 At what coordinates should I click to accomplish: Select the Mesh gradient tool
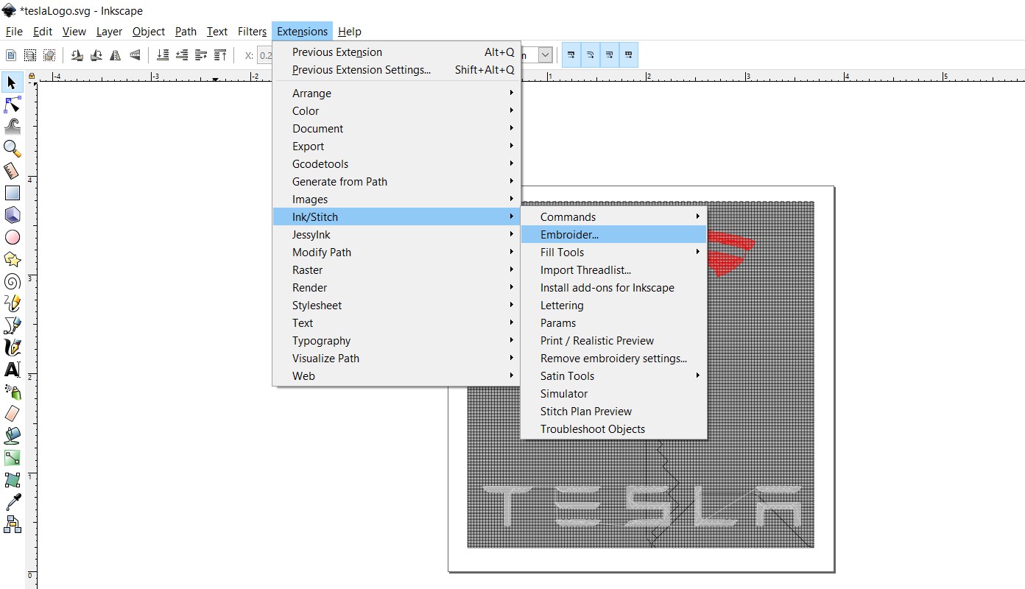click(12, 480)
